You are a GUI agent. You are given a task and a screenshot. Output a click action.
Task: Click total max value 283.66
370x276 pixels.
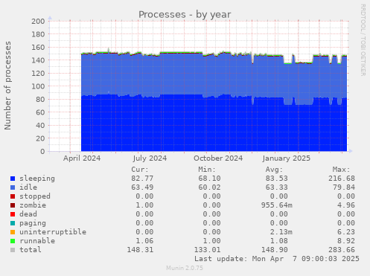pyautogui.click(x=342, y=250)
